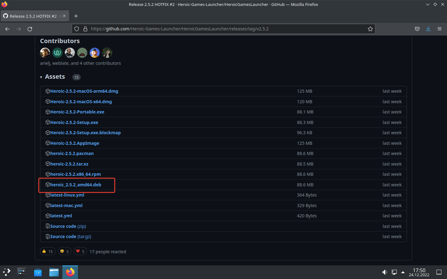
Task: Open arielj's contributor avatar
Action: (45, 53)
